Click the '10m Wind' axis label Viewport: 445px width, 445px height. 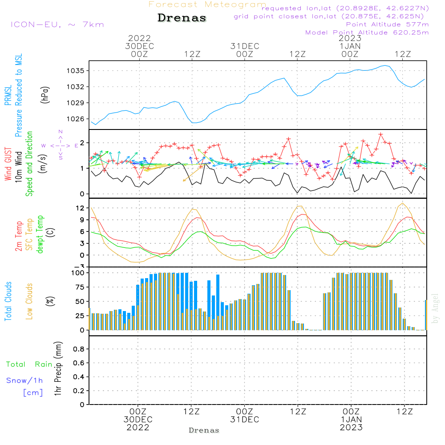point(18,166)
